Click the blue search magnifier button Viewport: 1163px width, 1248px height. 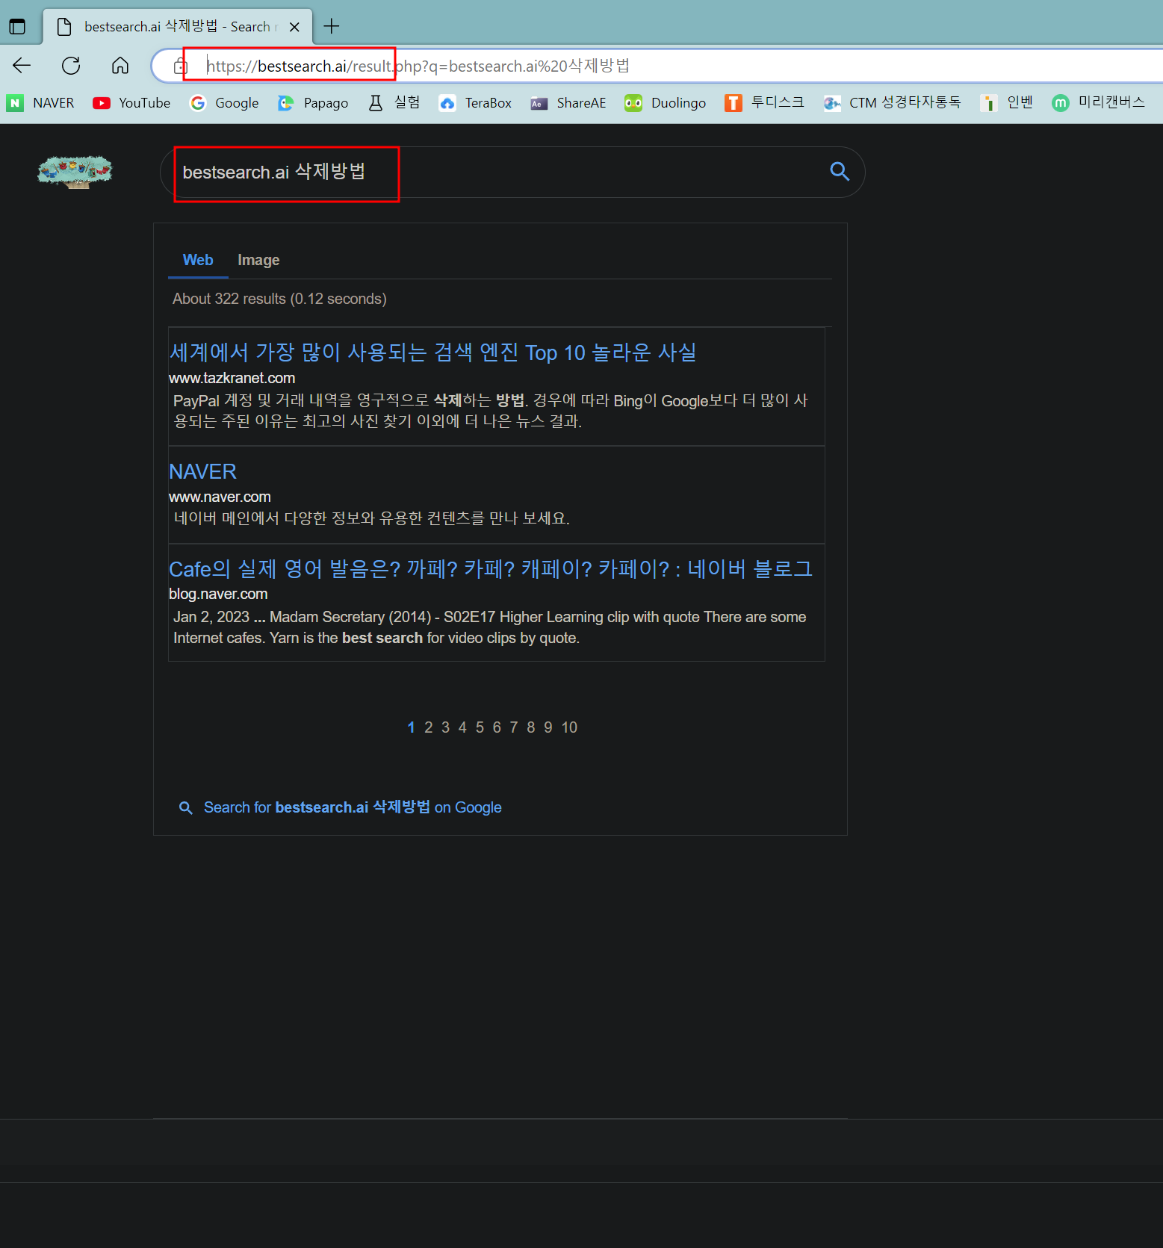(840, 172)
